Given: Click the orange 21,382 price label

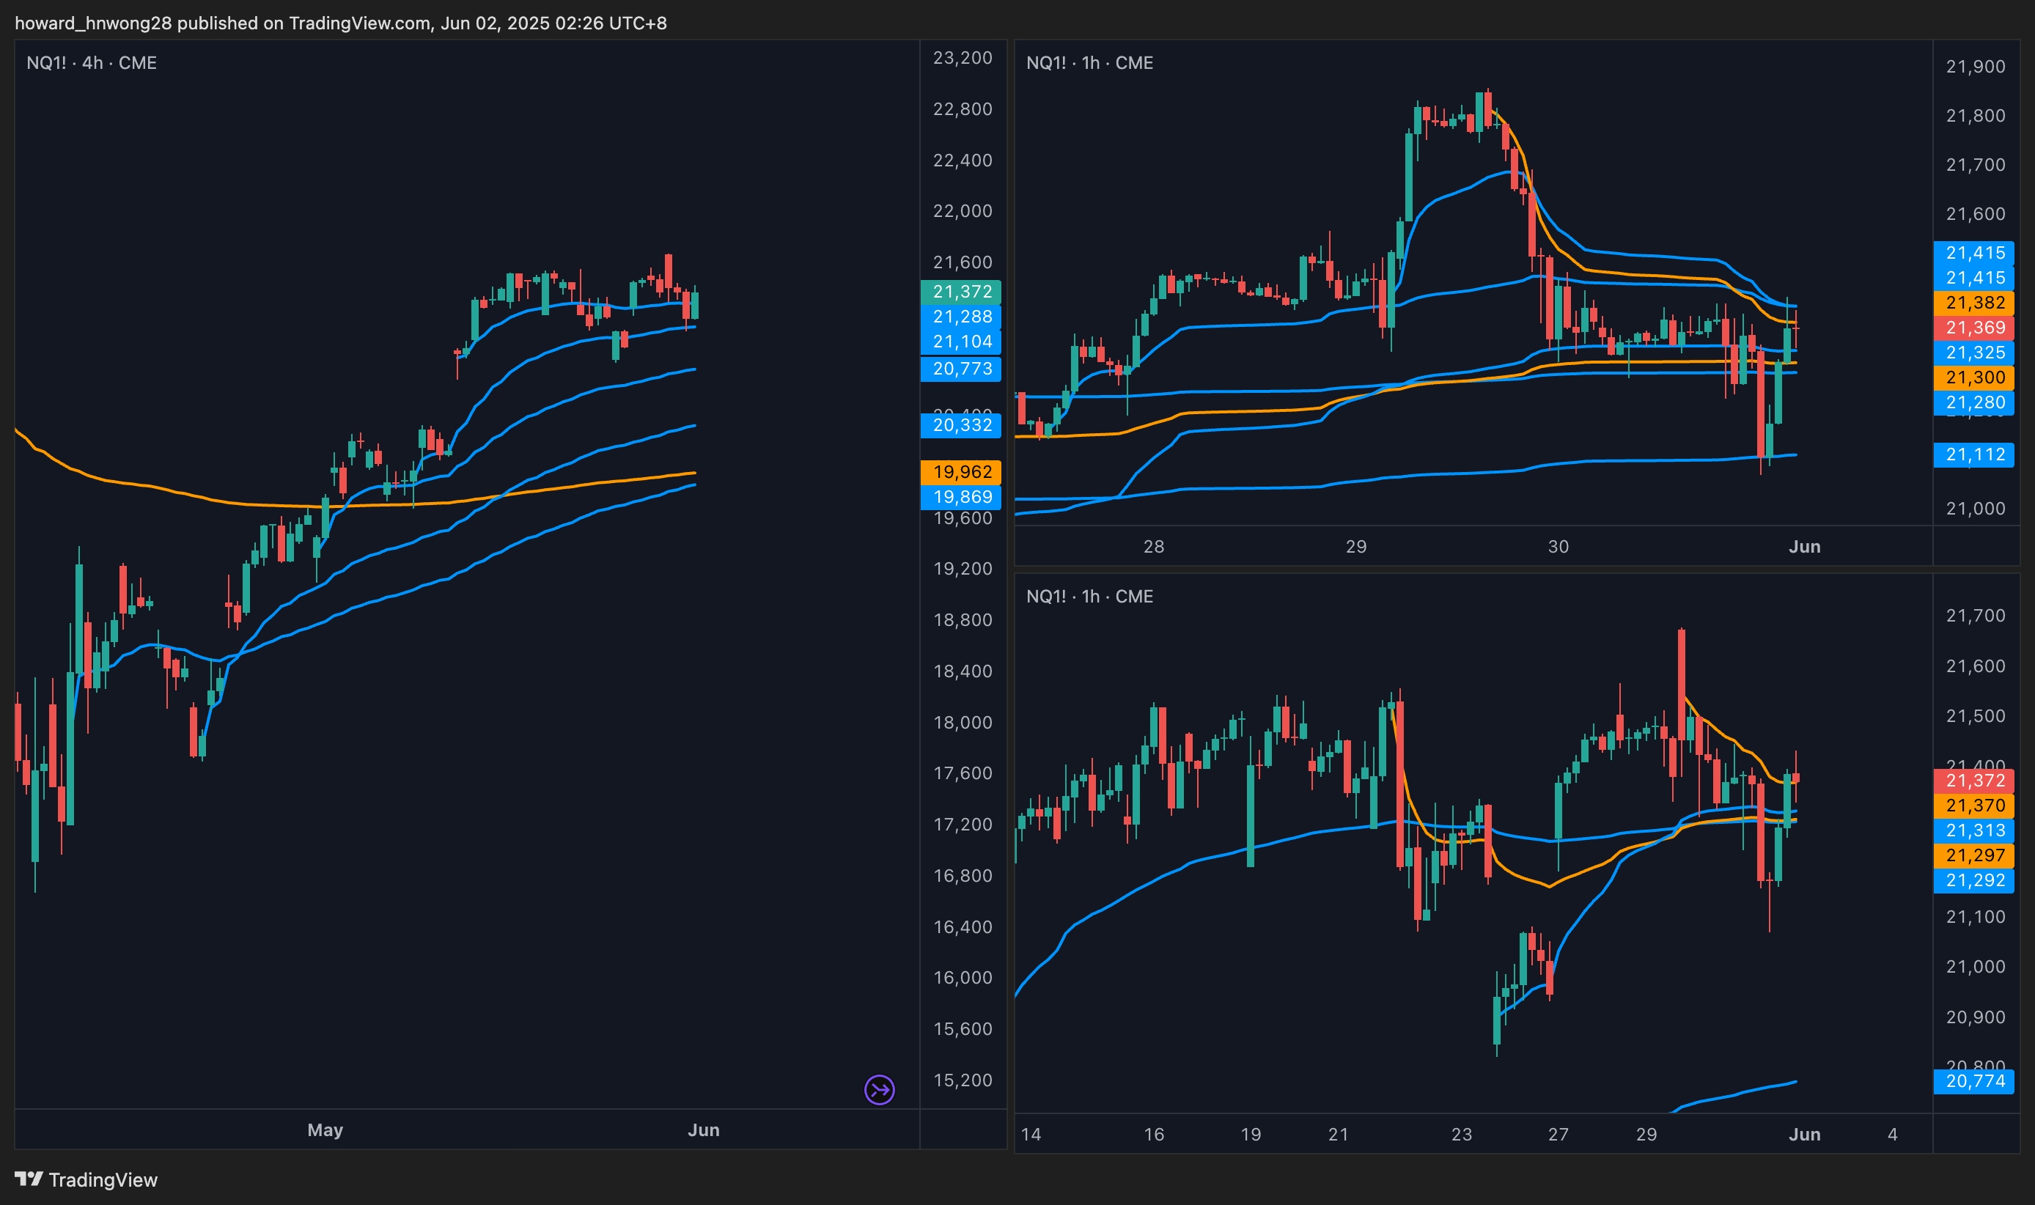Looking at the screenshot, I should [x=1975, y=303].
